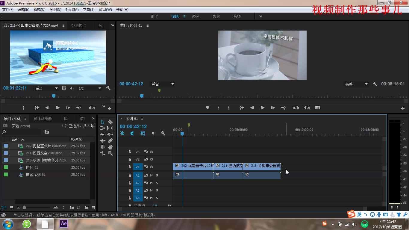The image size is (409, 230).
Task: Solo audio track A2
Action: click(157, 183)
